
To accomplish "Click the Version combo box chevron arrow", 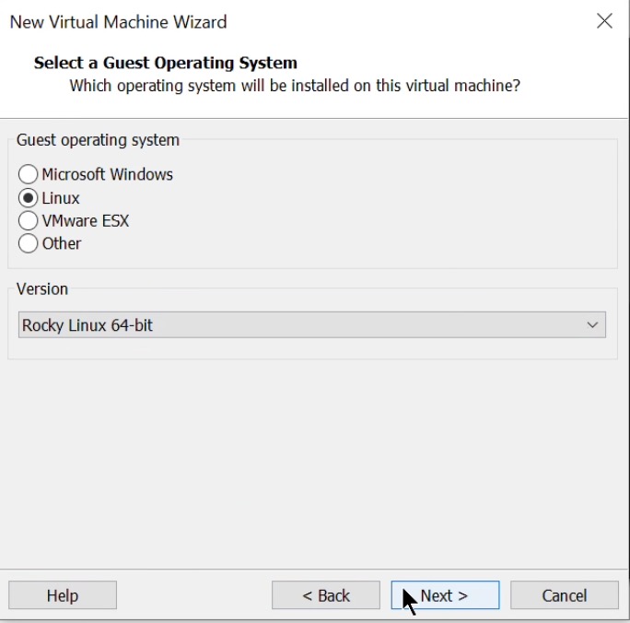I will coord(592,325).
